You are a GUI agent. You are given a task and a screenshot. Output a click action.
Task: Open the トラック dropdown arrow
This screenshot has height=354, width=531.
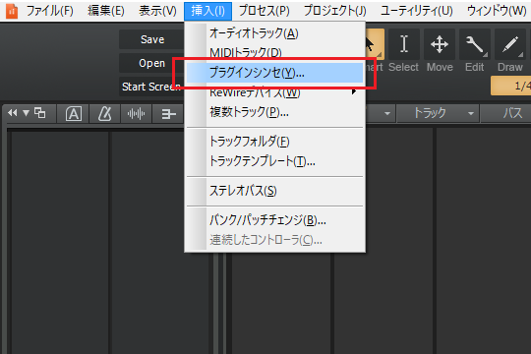coord(471,113)
